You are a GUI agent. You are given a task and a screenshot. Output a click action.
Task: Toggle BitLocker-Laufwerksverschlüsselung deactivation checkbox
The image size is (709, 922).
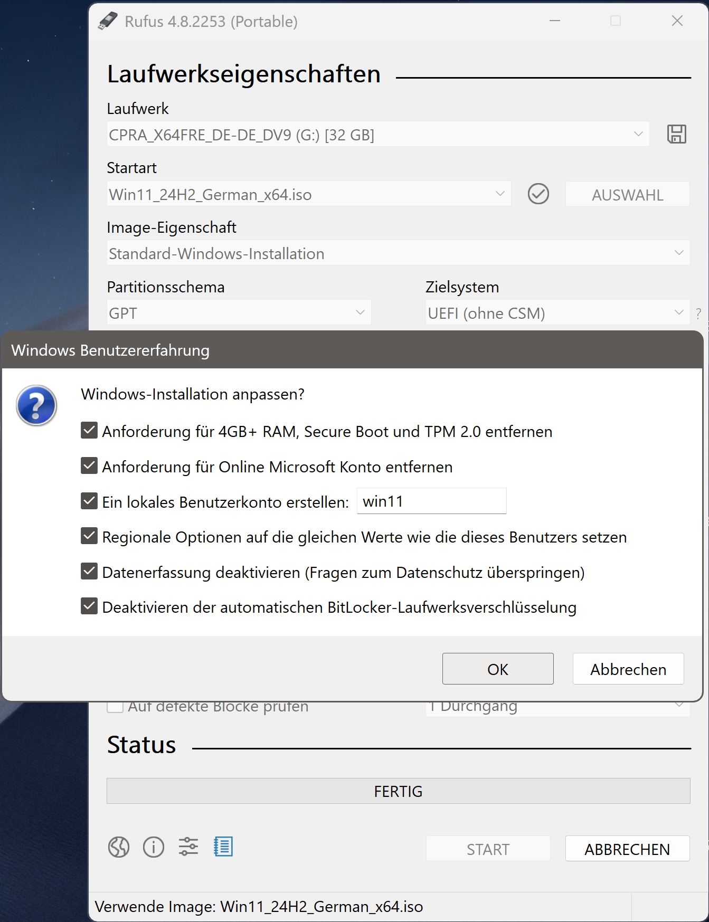tap(89, 606)
